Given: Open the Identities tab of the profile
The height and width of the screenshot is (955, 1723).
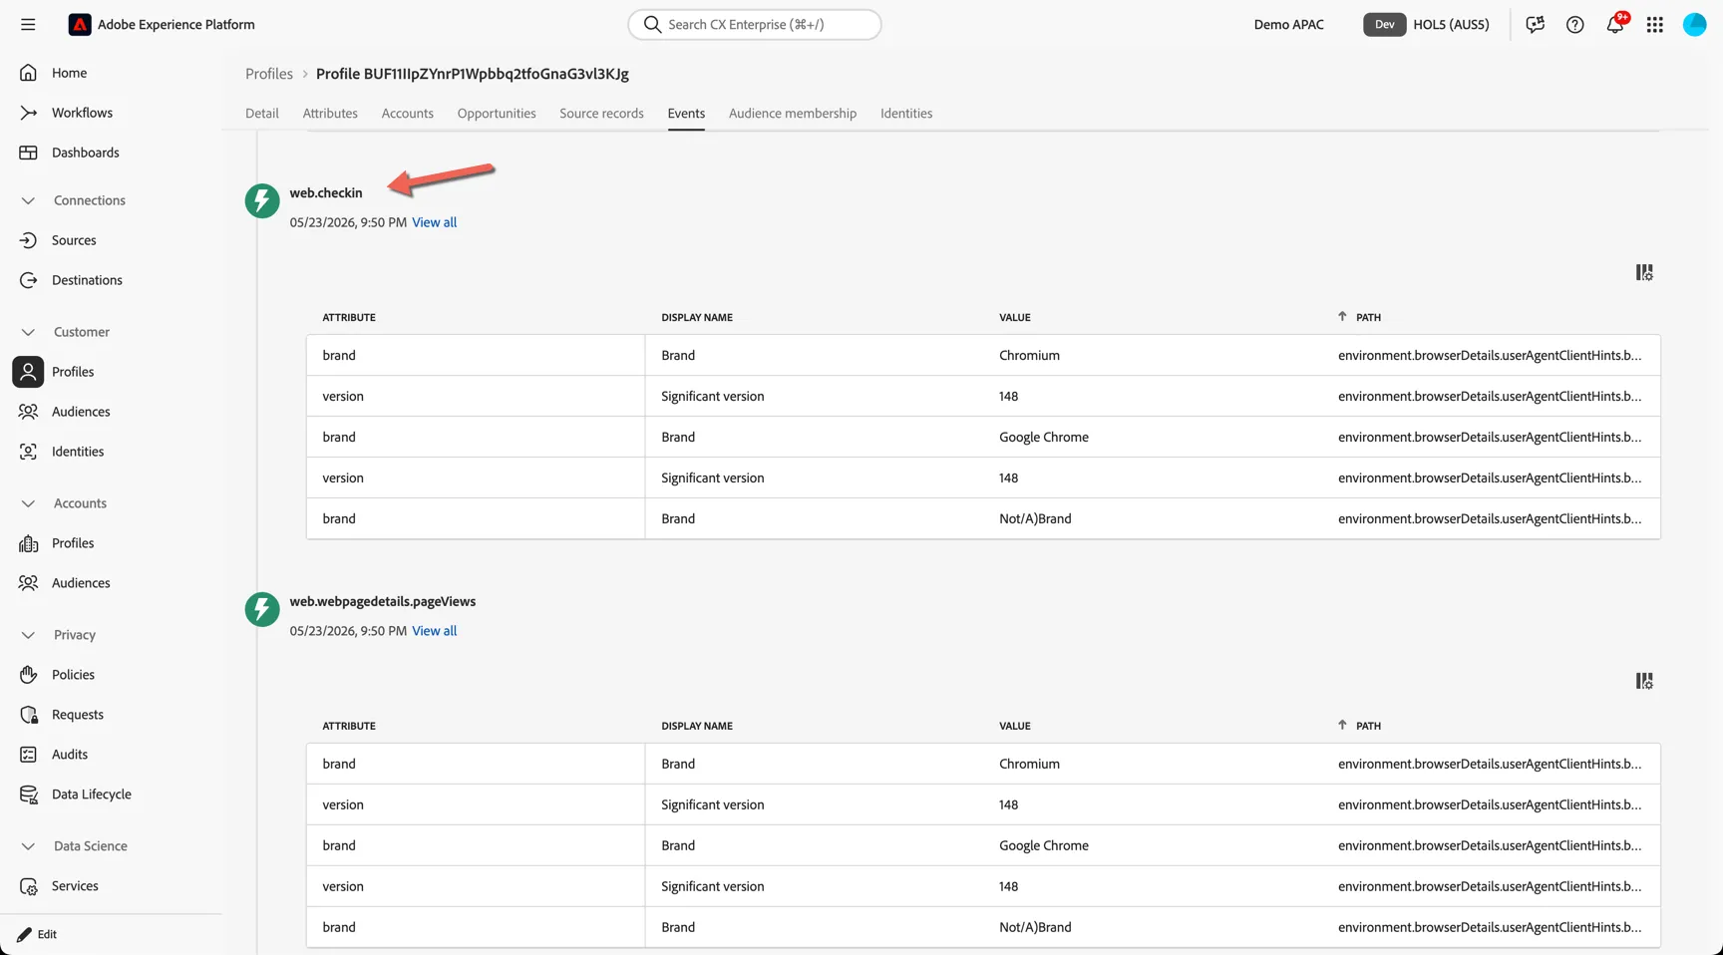Looking at the screenshot, I should click(906, 113).
